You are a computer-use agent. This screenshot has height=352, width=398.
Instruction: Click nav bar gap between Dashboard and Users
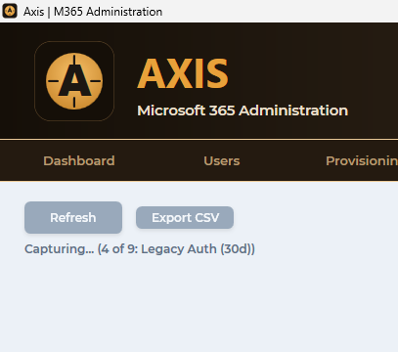pyautogui.click(x=159, y=161)
